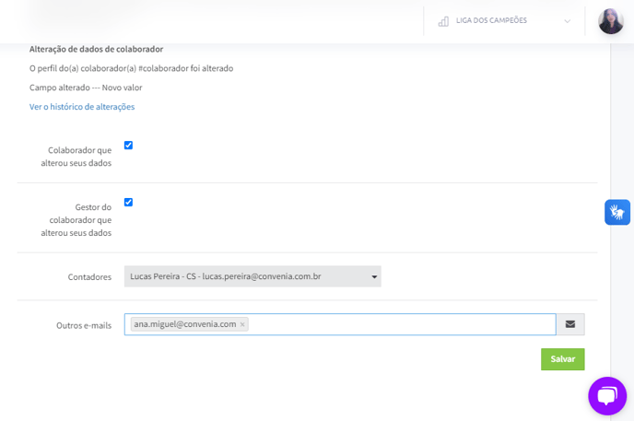Remove ana.miguel@convenia.com email tag

[x=242, y=324]
